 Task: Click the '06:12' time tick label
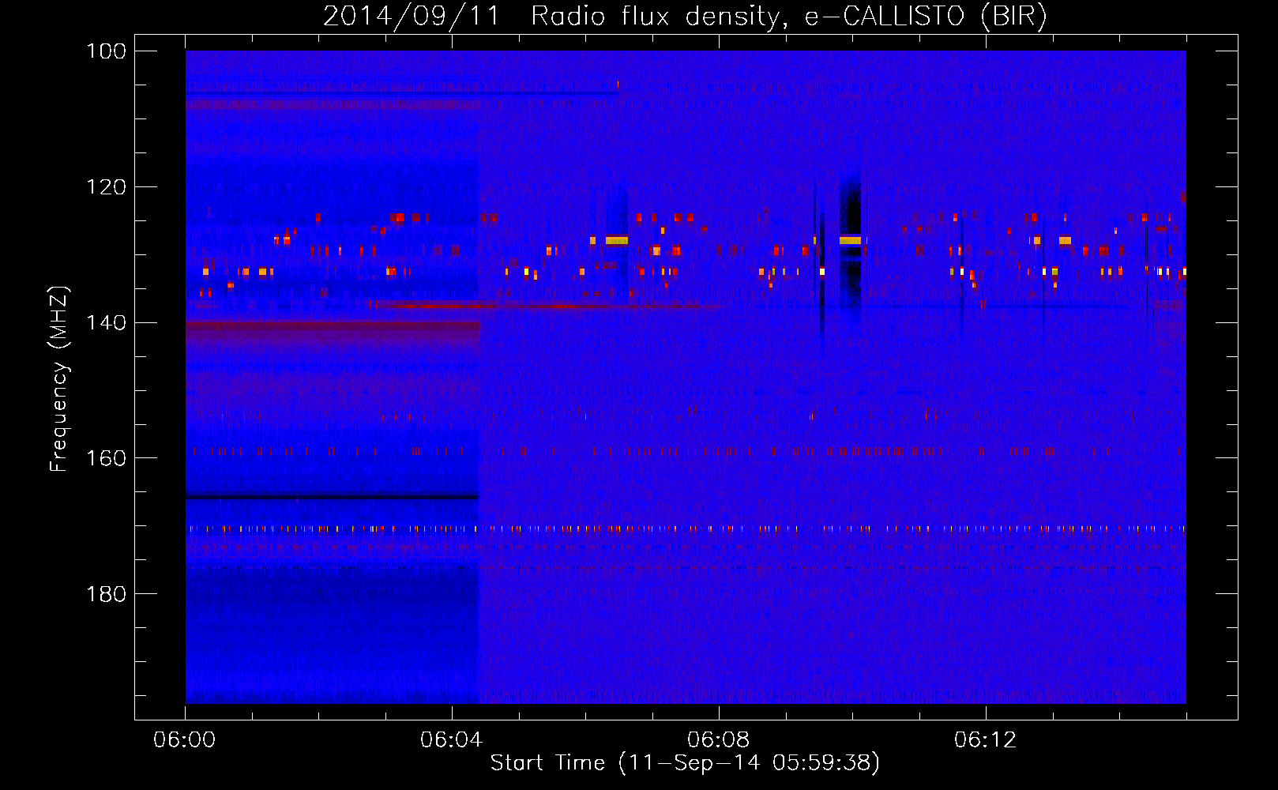[986, 739]
